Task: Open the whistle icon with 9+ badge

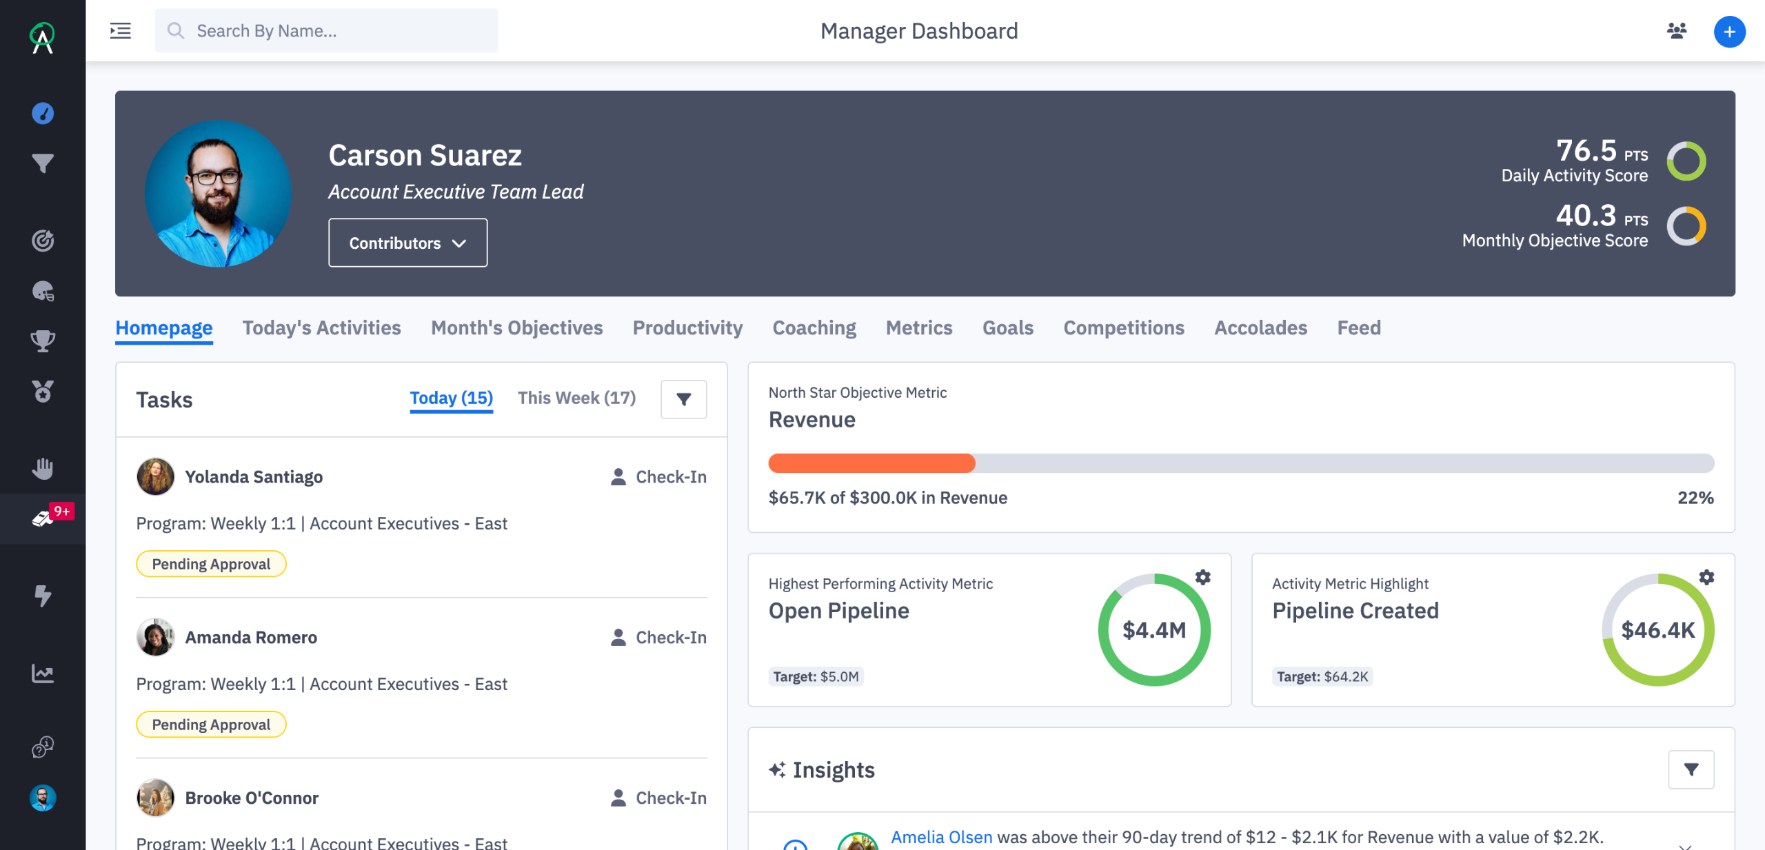Action: coord(43,518)
